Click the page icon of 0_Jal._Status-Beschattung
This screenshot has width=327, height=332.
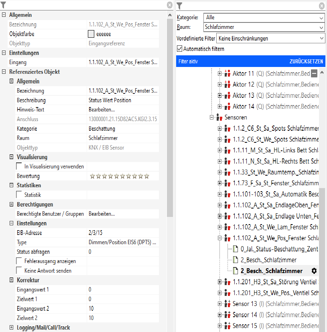coord(235,249)
